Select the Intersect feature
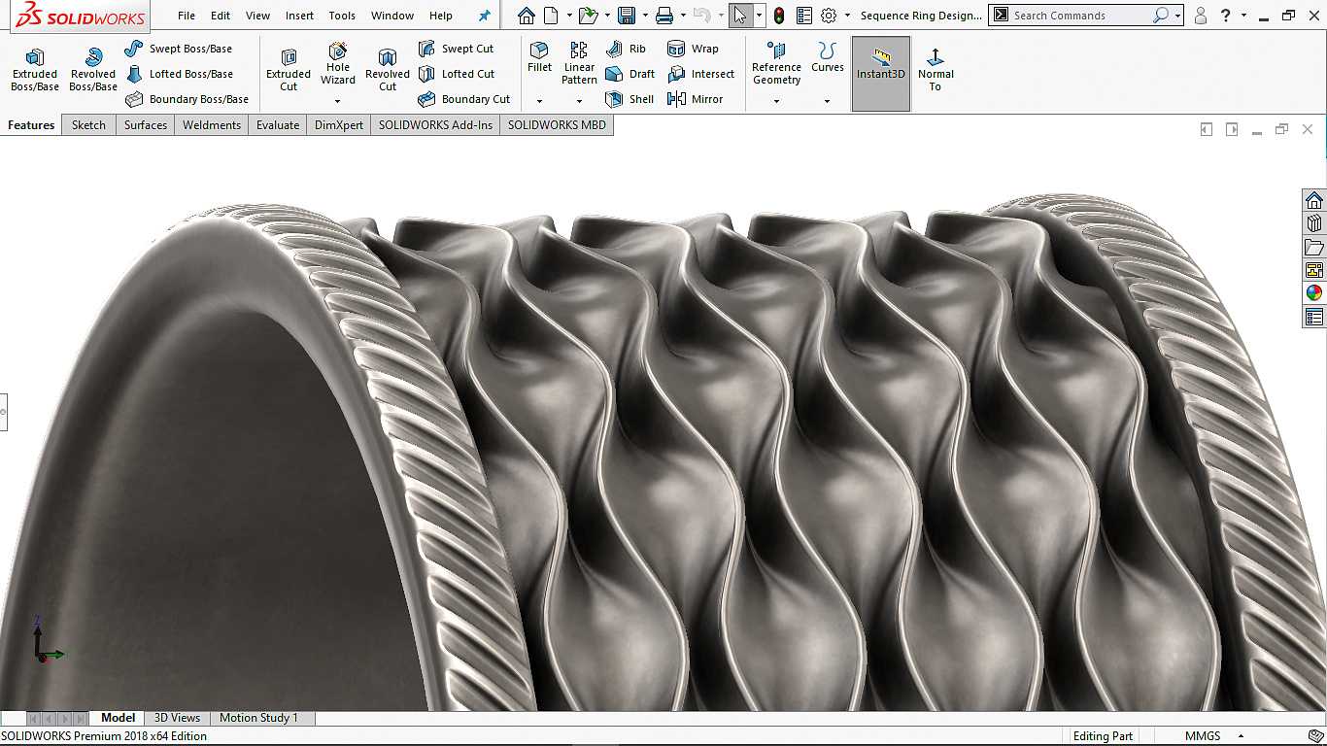1327x746 pixels. 701,74
